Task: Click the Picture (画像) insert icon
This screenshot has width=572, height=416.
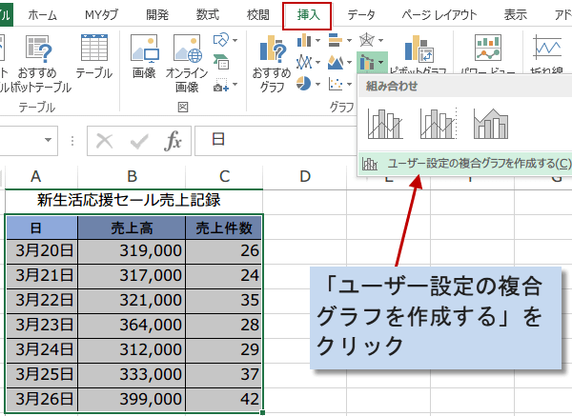Action: coord(144,57)
